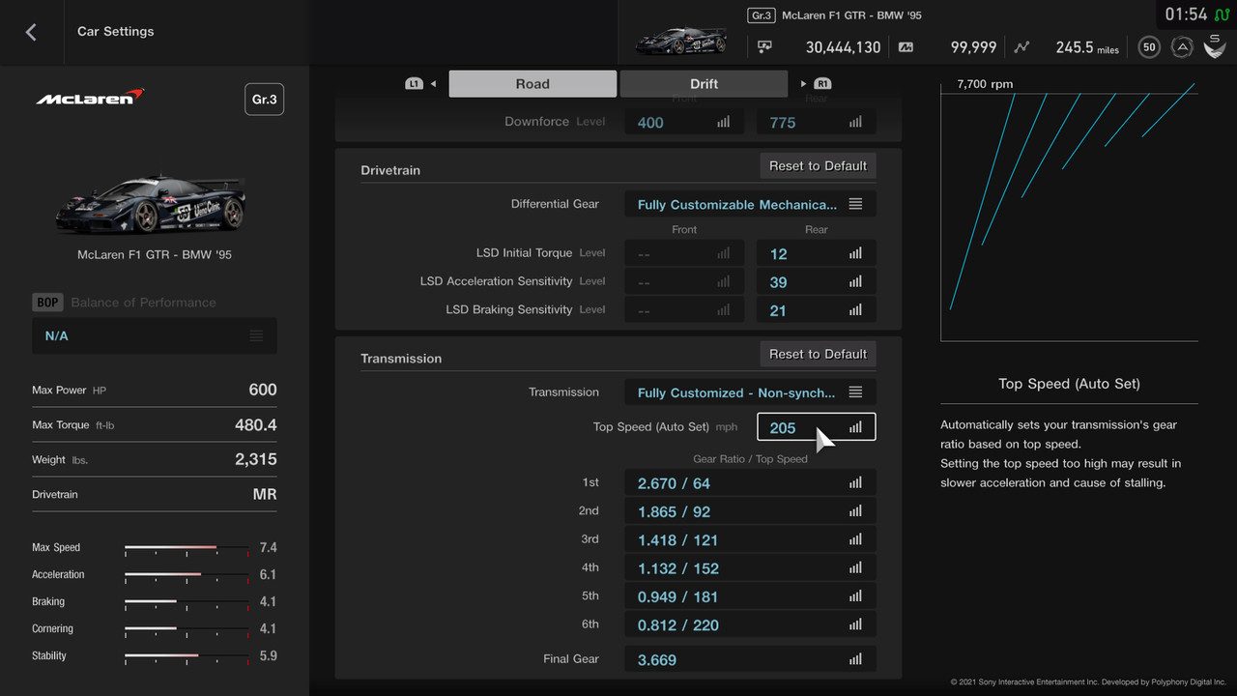Click the BOP badge label

coord(47,303)
